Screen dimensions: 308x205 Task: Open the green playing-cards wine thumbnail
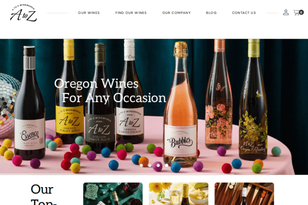coord(113,194)
